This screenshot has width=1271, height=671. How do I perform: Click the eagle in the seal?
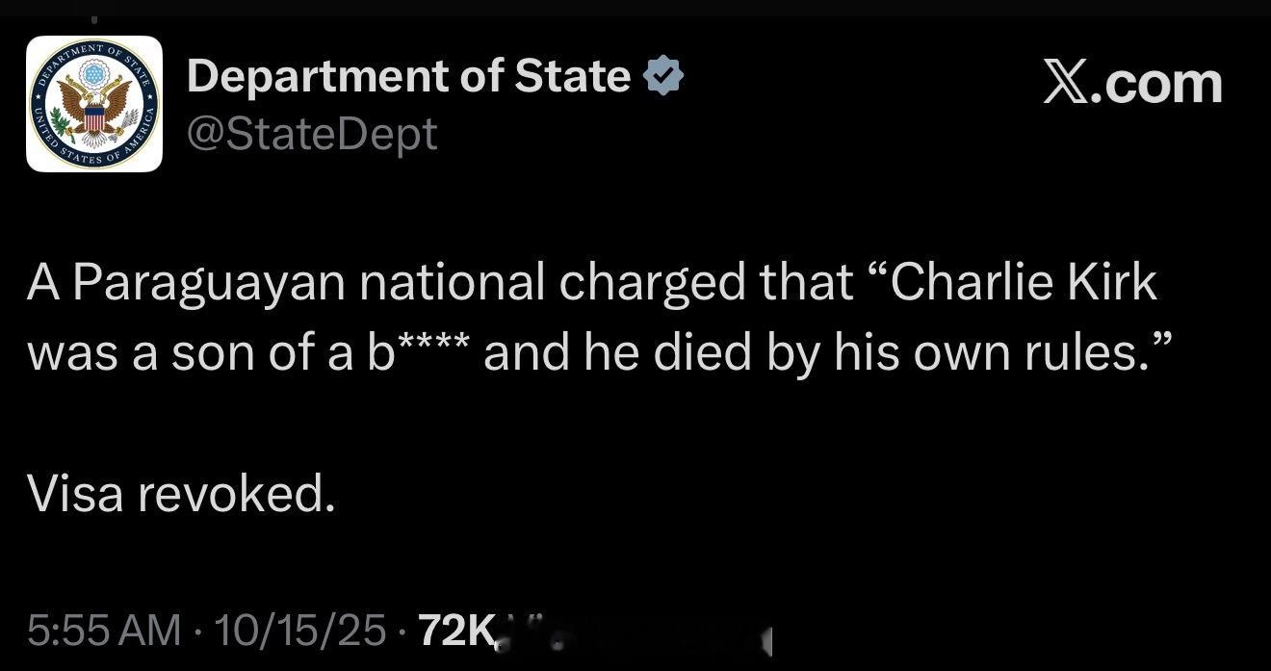tap(94, 102)
